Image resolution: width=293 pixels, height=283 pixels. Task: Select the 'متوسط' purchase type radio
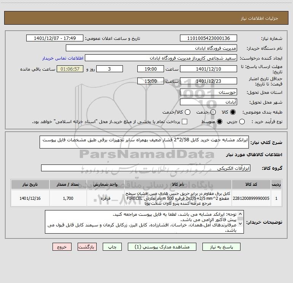pyautogui.click(x=220, y=122)
